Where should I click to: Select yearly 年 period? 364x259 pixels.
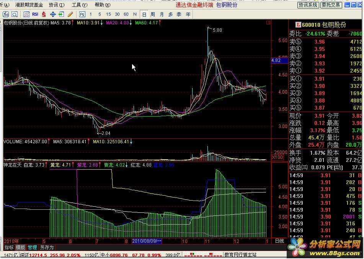pyautogui.click(x=188, y=15)
